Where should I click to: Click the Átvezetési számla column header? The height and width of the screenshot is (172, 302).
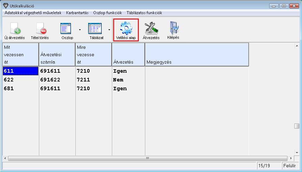[x=57, y=55]
